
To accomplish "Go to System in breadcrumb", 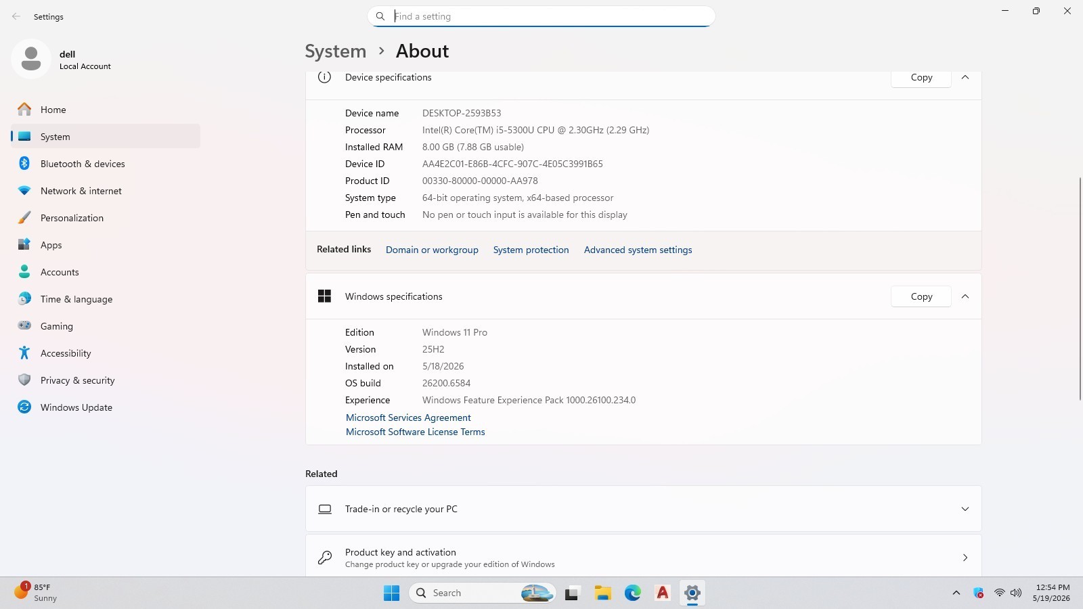I will pyautogui.click(x=335, y=51).
